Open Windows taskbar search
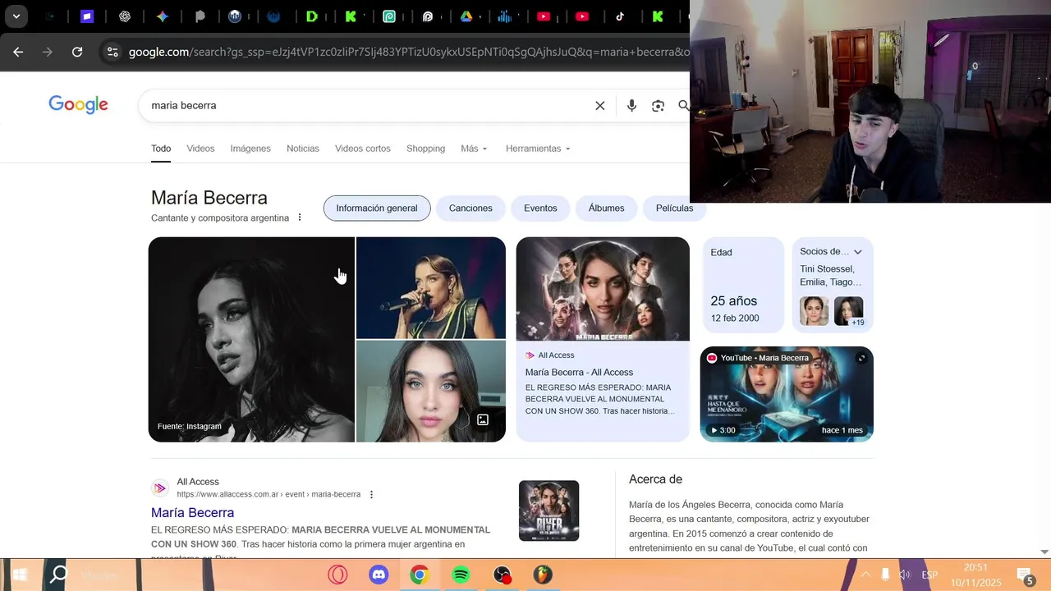This screenshot has width=1051, height=591. (58, 575)
